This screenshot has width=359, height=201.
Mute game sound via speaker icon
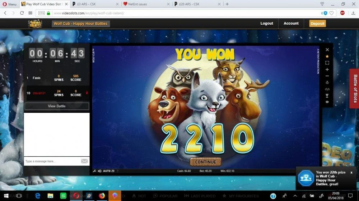[99, 171]
